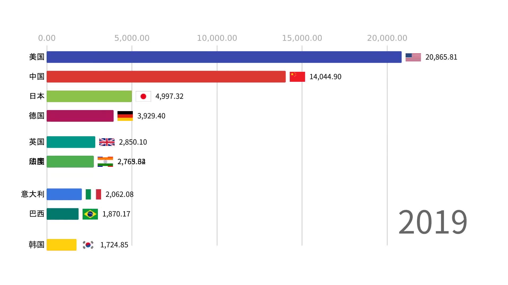508x285 pixels.
Task: Click the 20,000.00 axis label
Action: click(x=387, y=38)
